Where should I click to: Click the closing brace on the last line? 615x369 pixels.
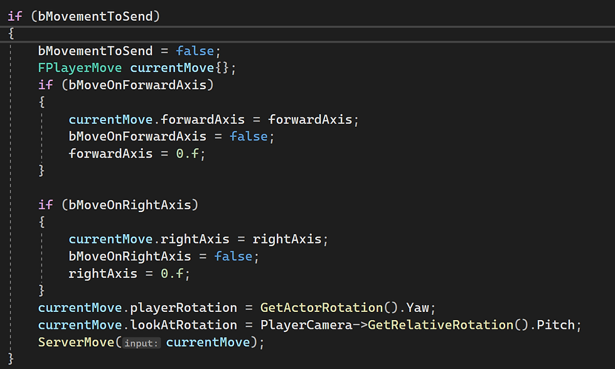(x=11, y=359)
